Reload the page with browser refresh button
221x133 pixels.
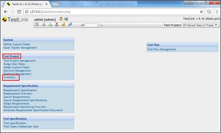[19, 12]
